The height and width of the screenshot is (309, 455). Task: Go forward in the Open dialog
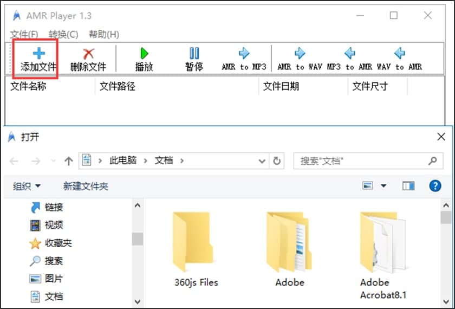pos(36,161)
